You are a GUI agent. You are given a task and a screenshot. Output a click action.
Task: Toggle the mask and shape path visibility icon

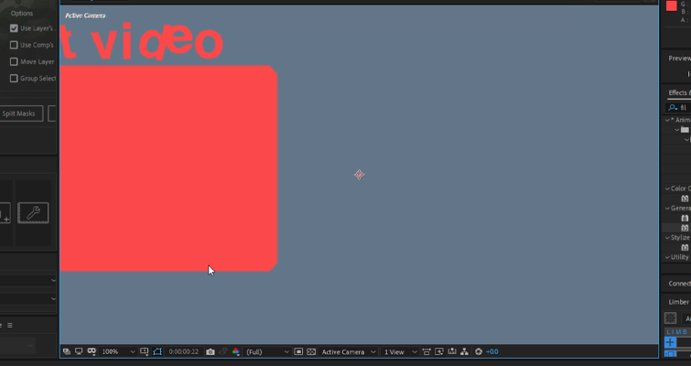157,351
